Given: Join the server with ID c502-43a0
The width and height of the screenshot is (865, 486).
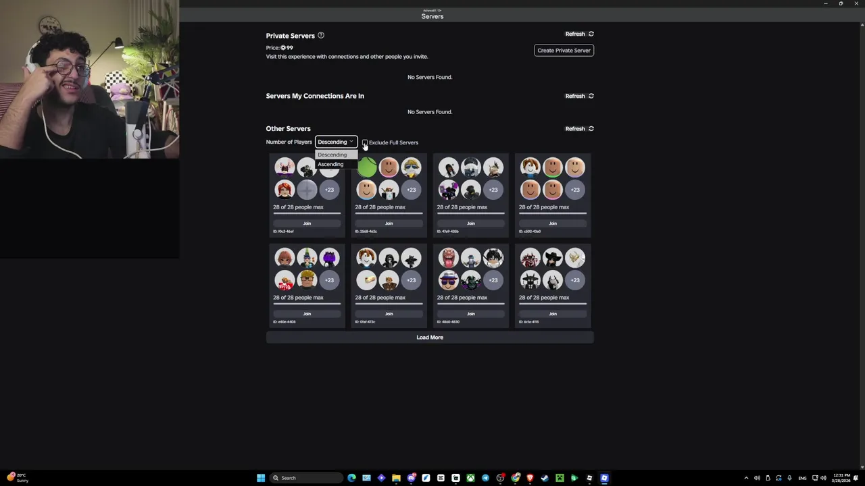Looking at the screenshot, I should (x=553, y=223).
